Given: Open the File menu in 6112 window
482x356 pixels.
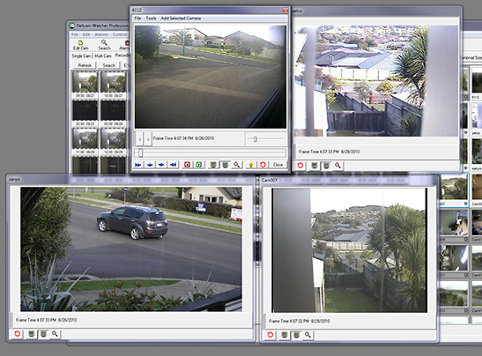Looking at the screenshot, I should tap(137, 19).
